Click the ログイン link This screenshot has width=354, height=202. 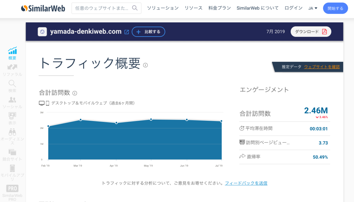[294, 8]
